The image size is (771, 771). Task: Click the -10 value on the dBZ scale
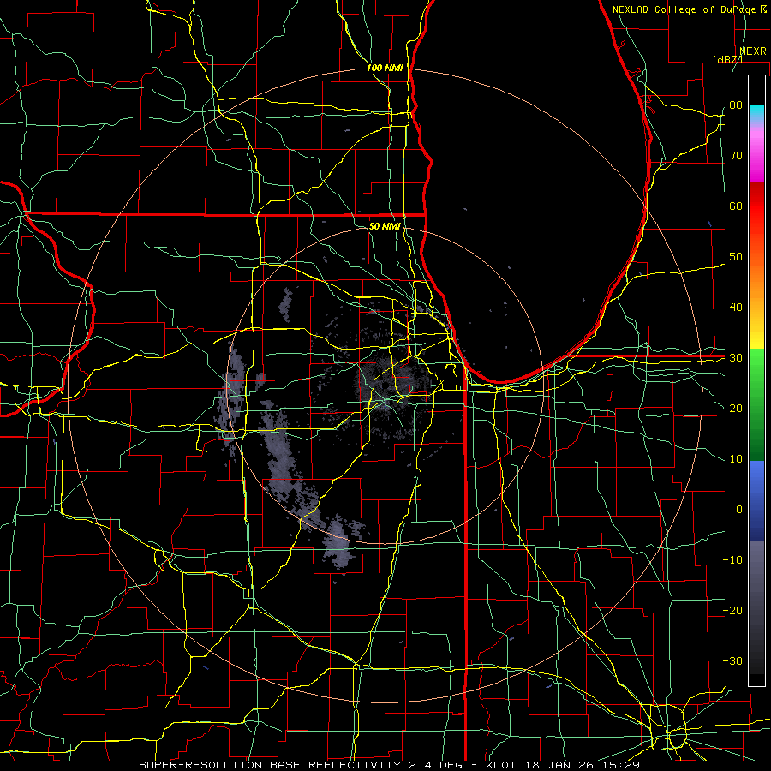coord(732,559)
